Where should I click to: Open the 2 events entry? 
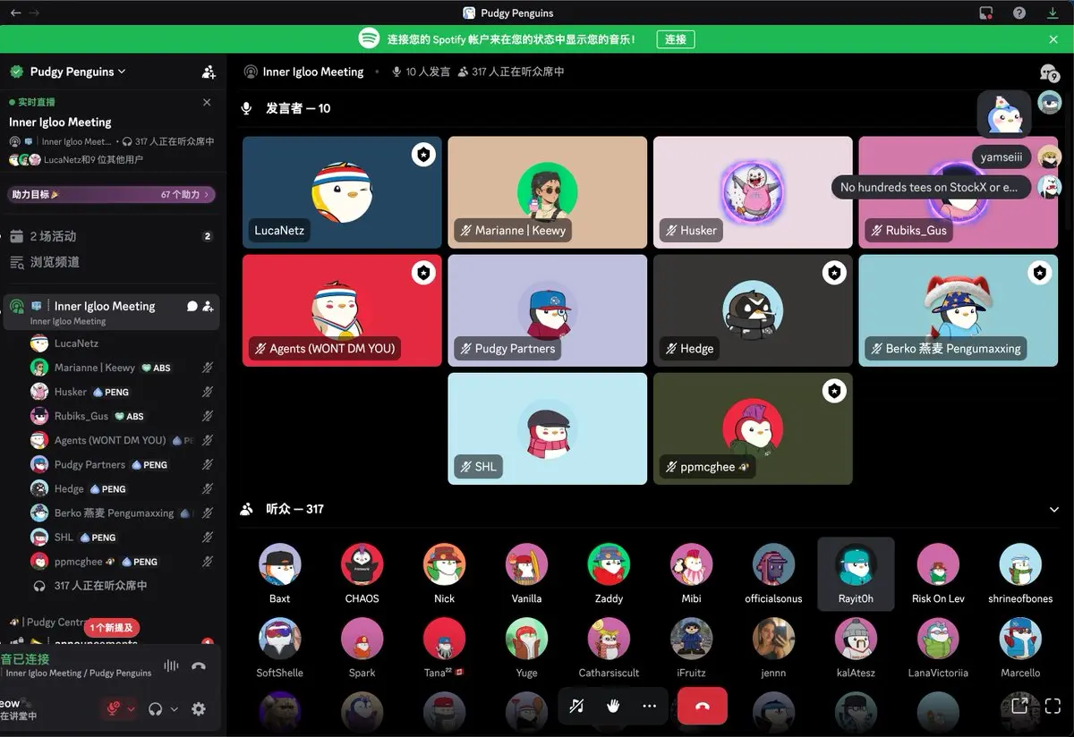(x=112, y=236)
